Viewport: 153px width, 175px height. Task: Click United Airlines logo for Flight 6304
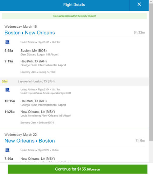8,90
